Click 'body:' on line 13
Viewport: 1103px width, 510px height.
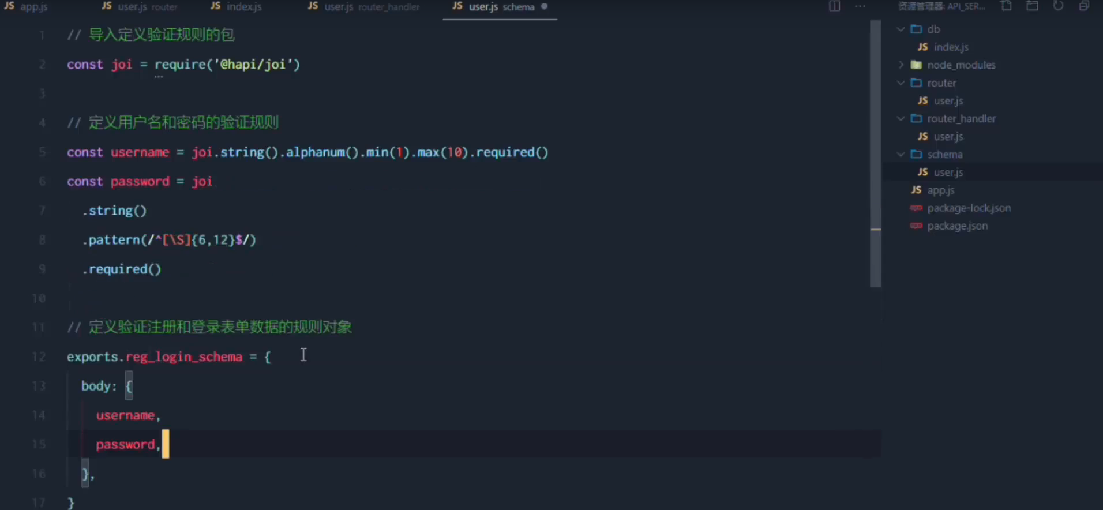[x=99, y=386]
